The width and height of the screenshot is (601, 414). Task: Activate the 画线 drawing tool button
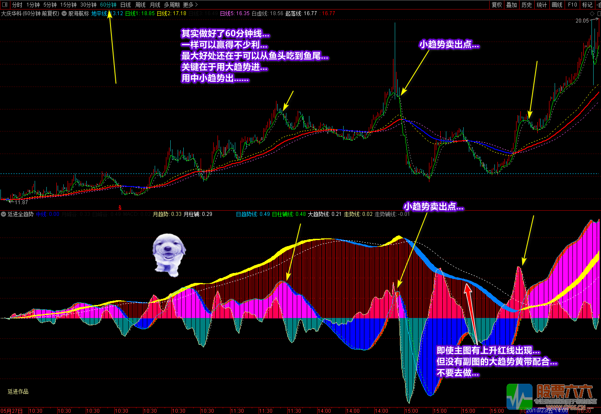click(x=557, y=5)
